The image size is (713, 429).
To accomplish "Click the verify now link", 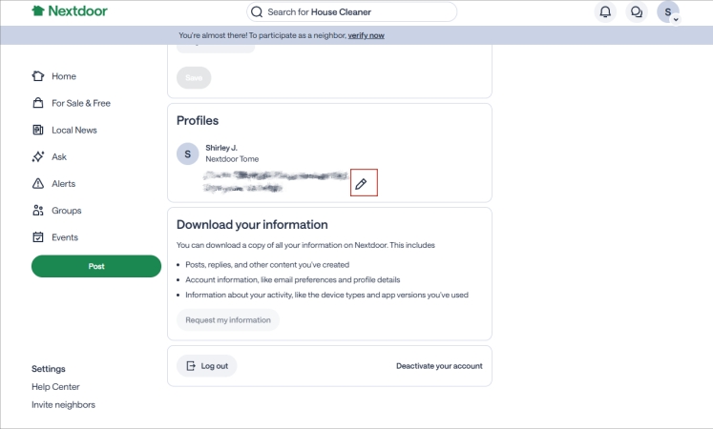I will (x=366, y=35).
